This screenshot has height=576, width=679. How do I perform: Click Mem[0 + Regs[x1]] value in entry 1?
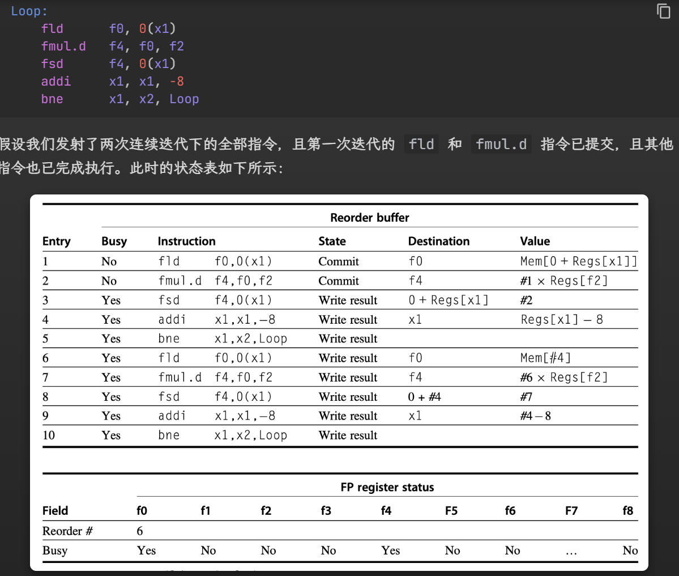(x=578, y=261)
